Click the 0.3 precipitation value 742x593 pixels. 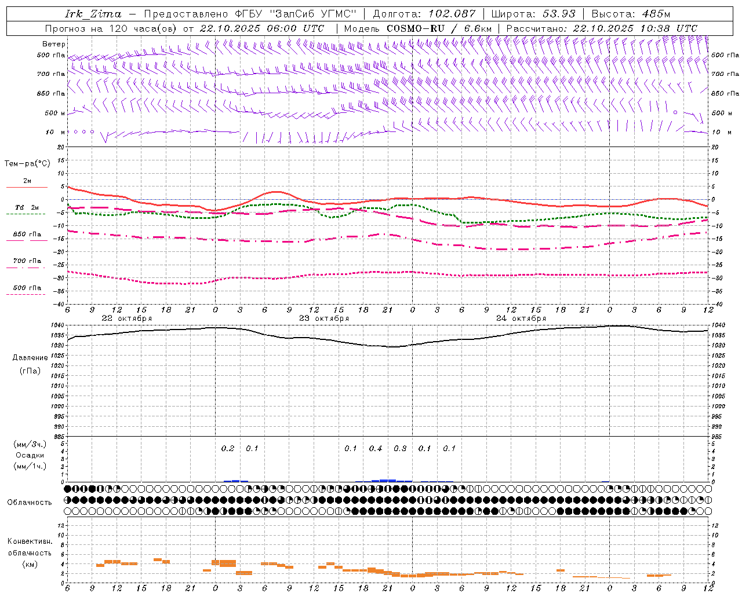pyautogui.click(x=400, y=448)
